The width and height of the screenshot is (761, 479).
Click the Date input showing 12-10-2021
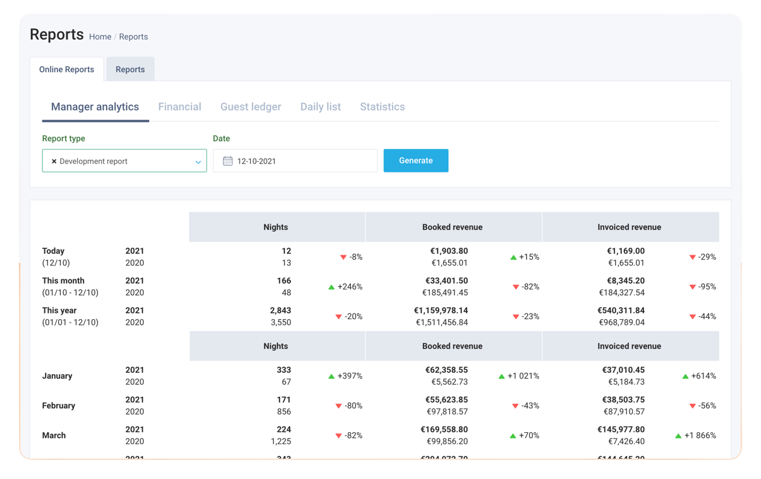[x=303, y=161]
